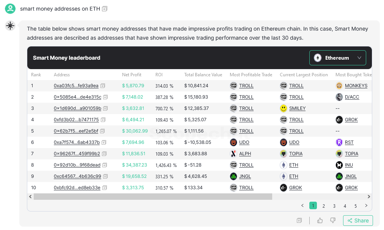Click SMILEY token icon in rank 3
Viewport: 384px width, 230px height.
[x=283, y=108]
